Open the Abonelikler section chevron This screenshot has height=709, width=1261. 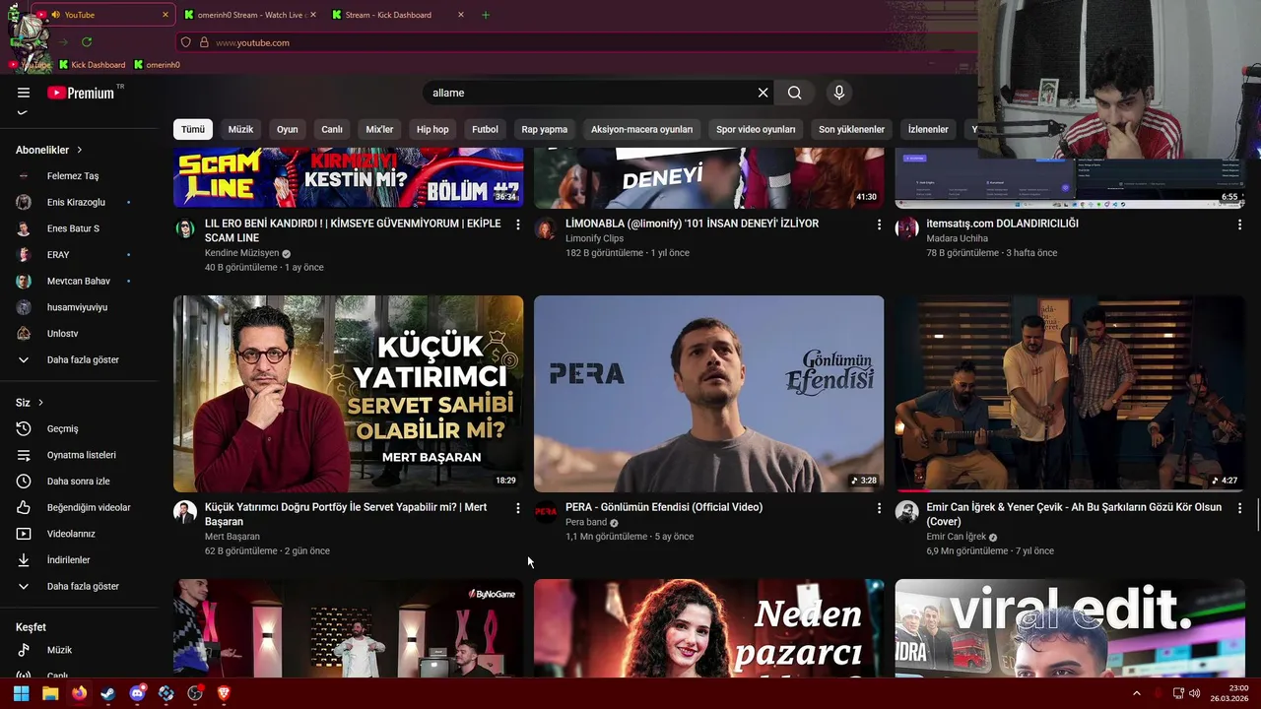79,150
